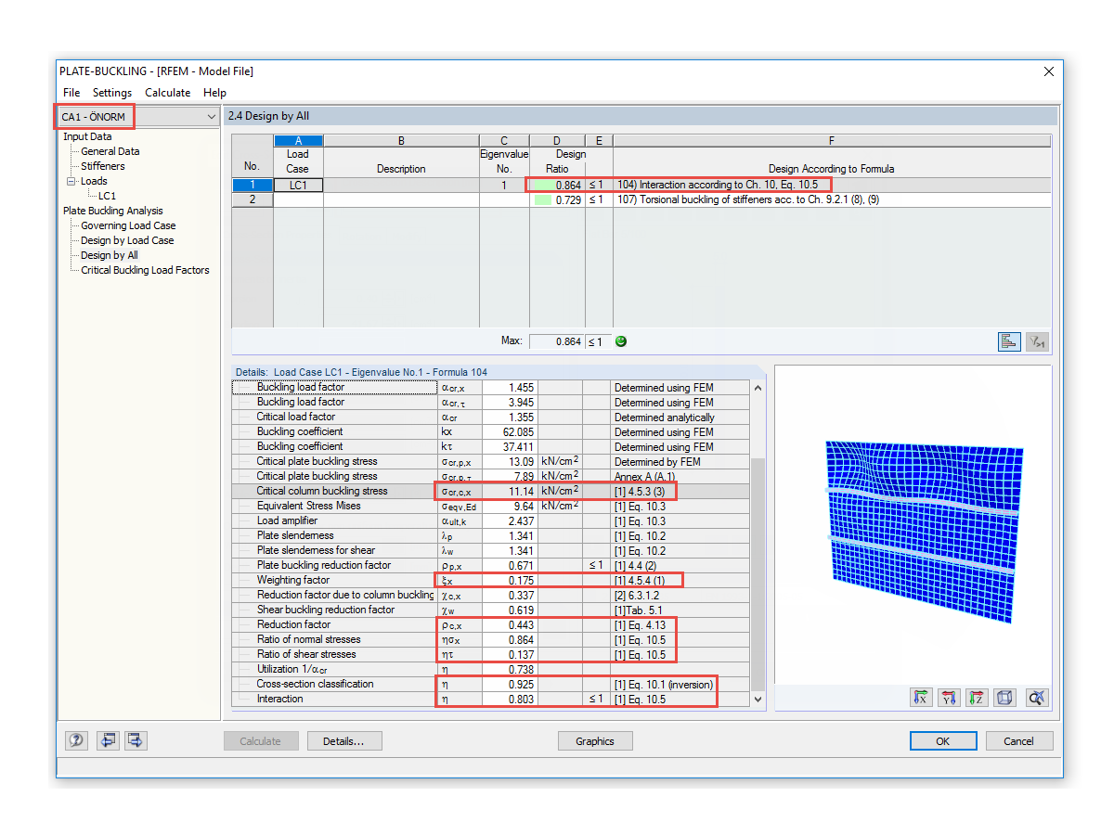Select General Data in the tree
The height and width of the screenshot is (835, 1114).
point(110,151)
